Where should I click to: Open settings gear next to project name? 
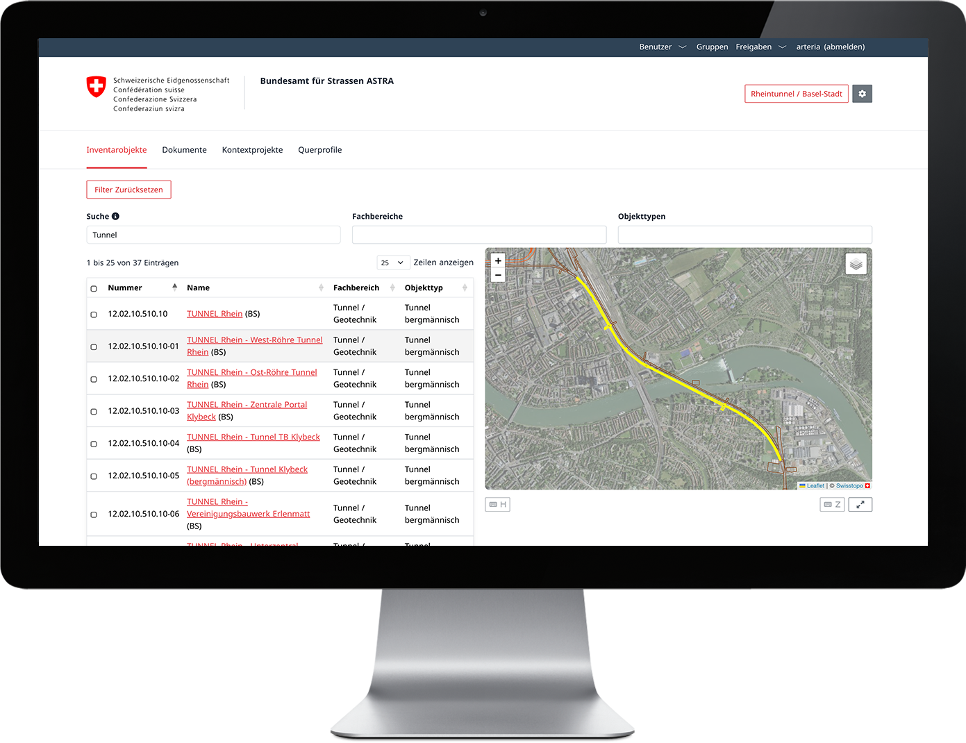(x=862, y=94)
